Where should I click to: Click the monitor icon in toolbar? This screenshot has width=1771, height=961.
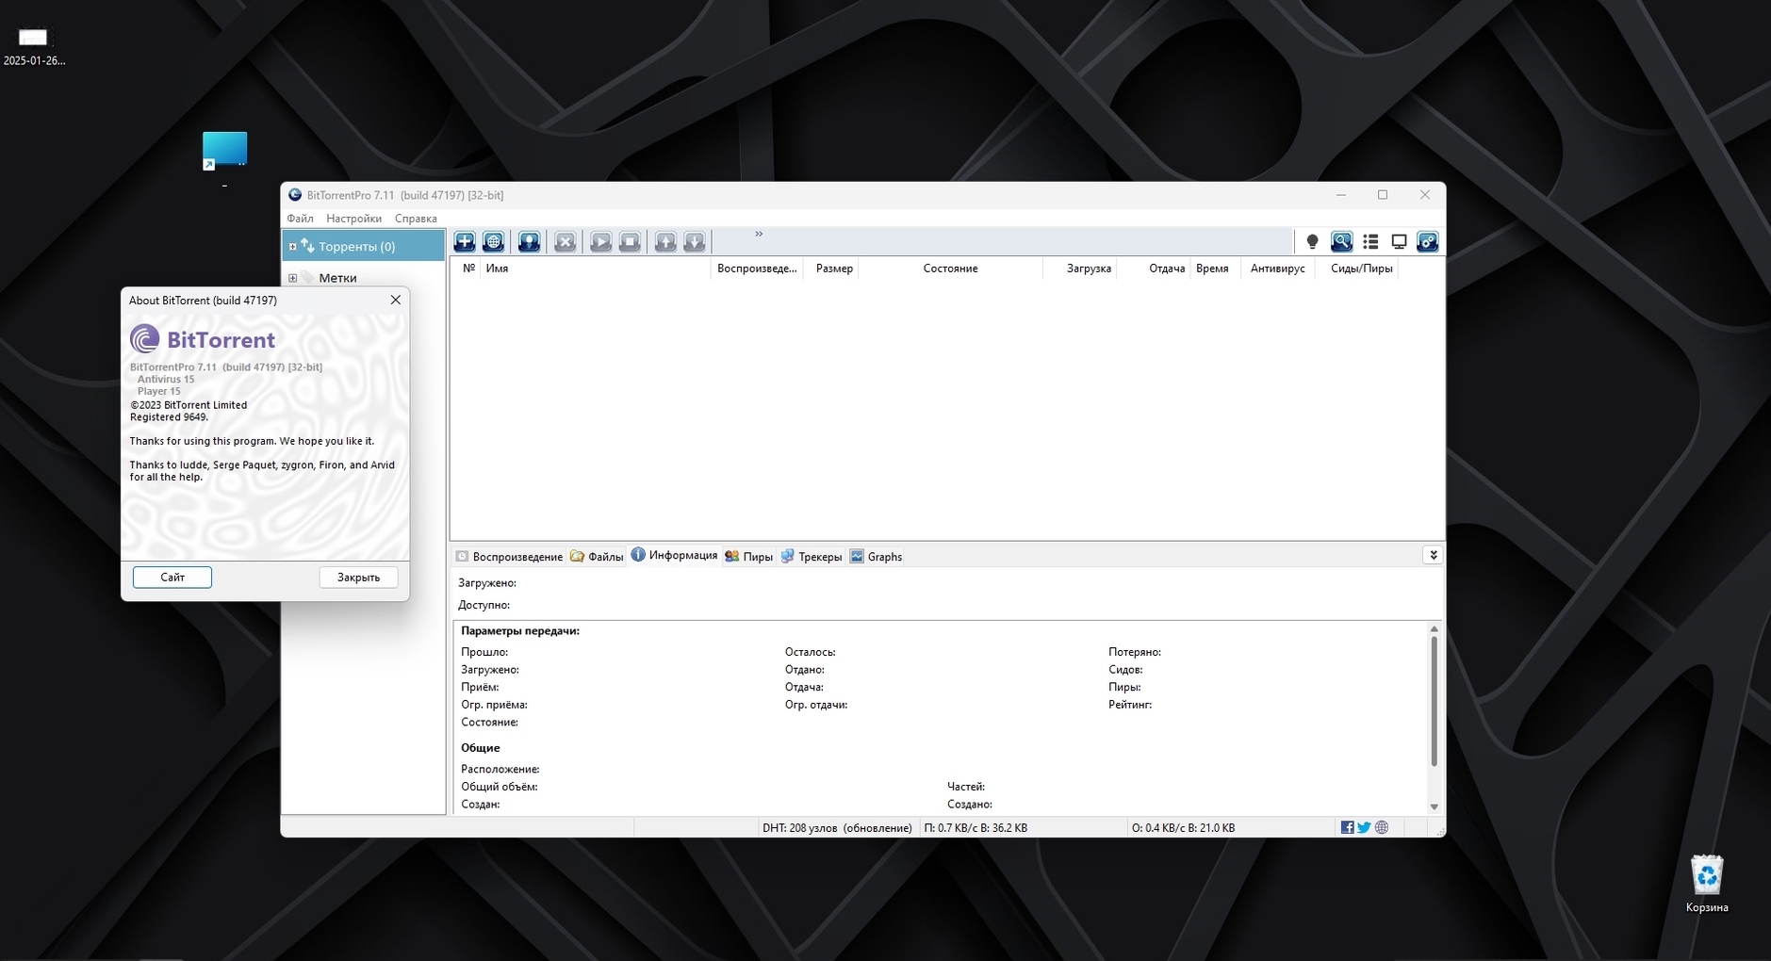pos(1400,242)
